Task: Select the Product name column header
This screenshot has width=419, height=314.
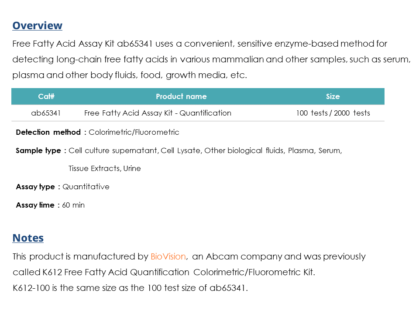Action: (x=181, y=96)
